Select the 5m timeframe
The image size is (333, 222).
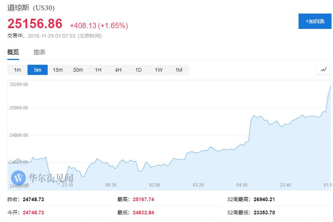pyautogui.click(x=37, y=70)
